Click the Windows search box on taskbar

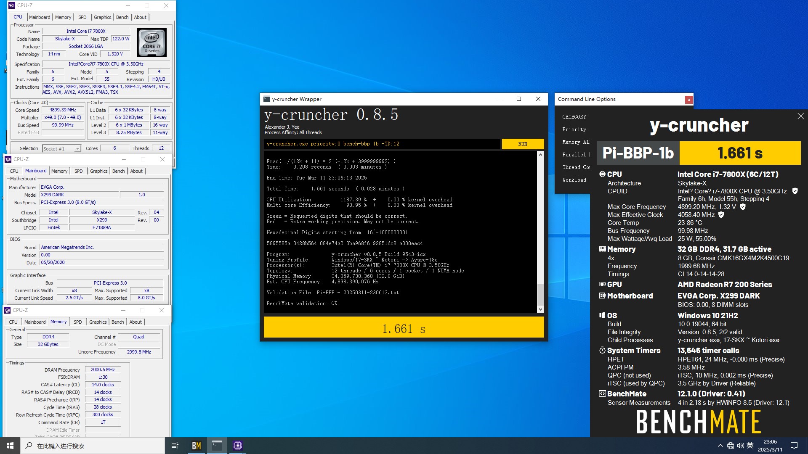pyautogui.click(x=93, y=446)
